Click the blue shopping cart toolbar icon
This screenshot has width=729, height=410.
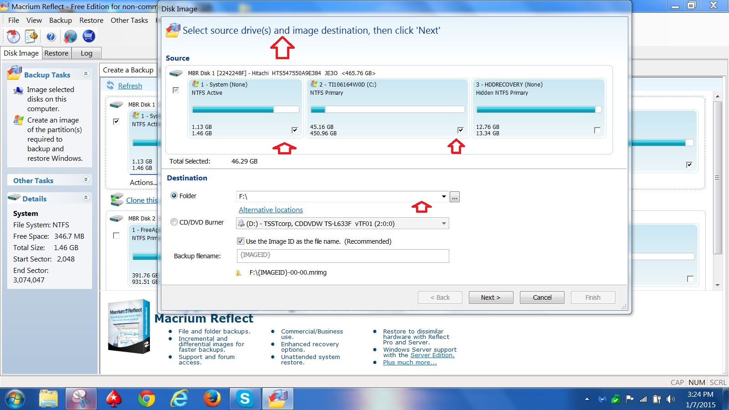point(89,36)
